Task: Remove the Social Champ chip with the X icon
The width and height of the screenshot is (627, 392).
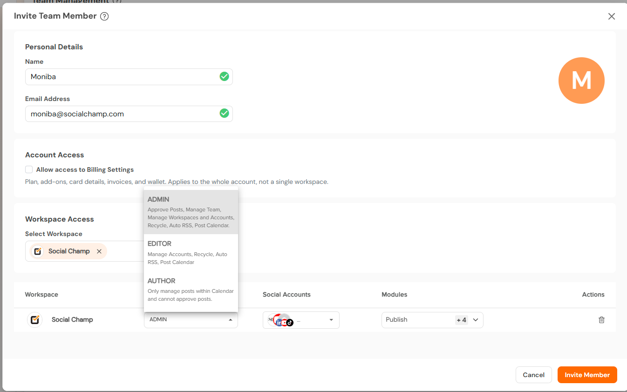Action: tap(99, 251)
